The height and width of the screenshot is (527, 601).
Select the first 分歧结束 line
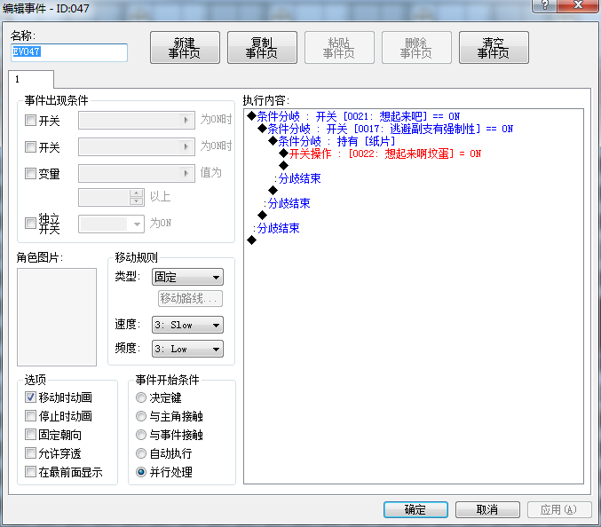[297, 178]
